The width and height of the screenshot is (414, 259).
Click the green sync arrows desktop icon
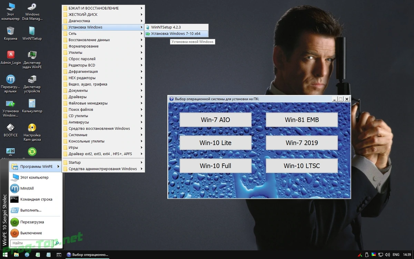(32, 152)
